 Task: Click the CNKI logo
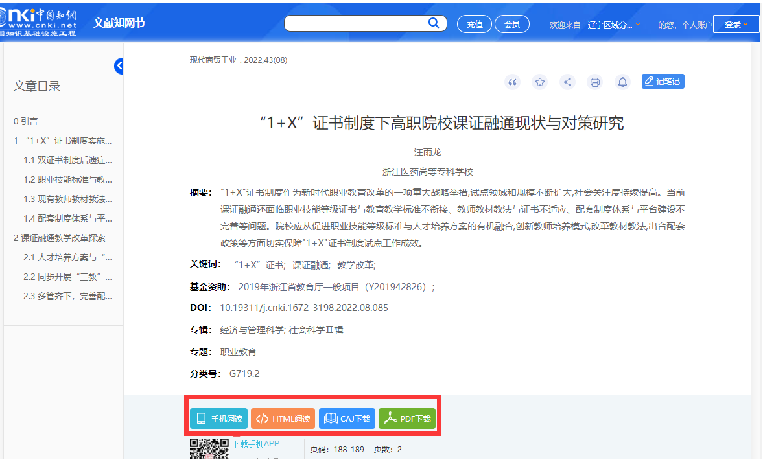click(39, 21)
